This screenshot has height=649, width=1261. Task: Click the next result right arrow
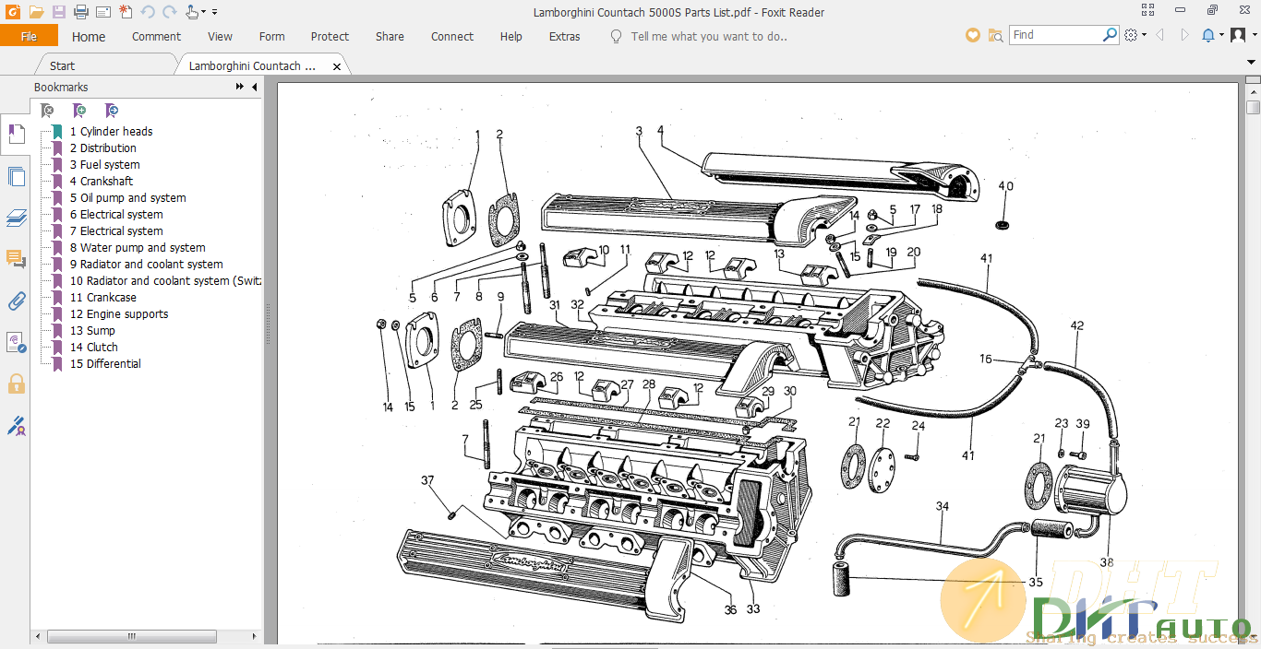tap(1185, 35)
